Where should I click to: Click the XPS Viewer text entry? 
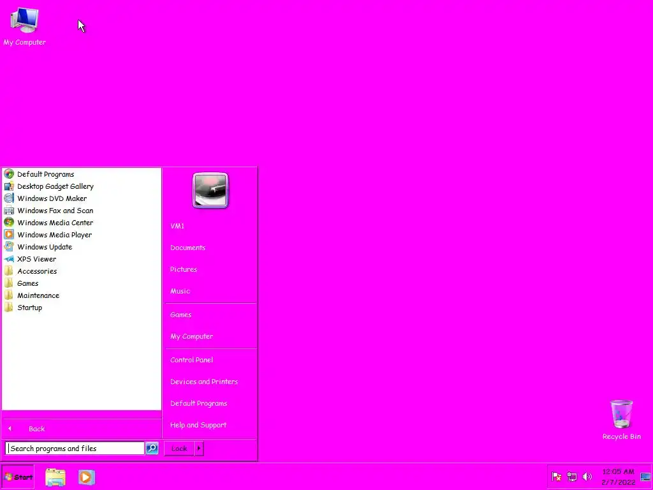36,259
